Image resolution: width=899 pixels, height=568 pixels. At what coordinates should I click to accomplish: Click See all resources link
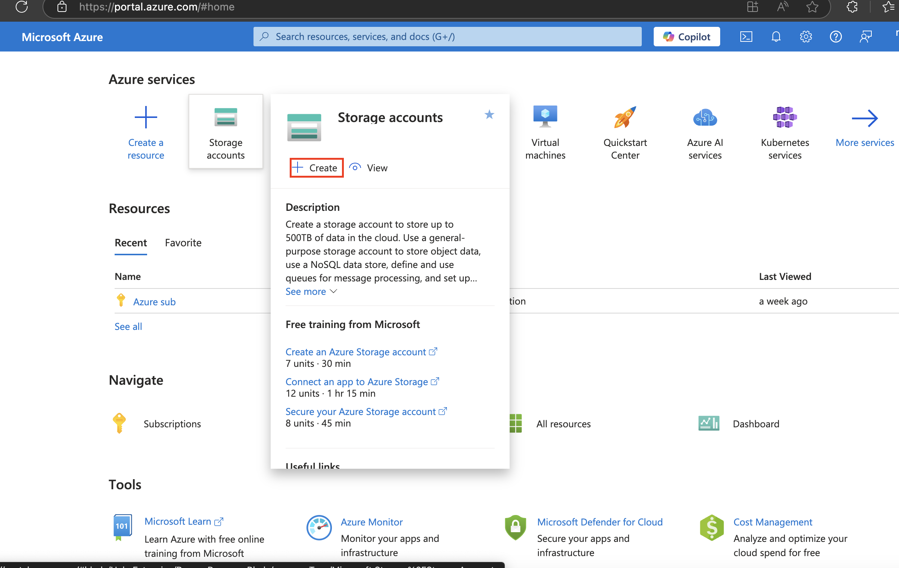[x=128, y=327]
